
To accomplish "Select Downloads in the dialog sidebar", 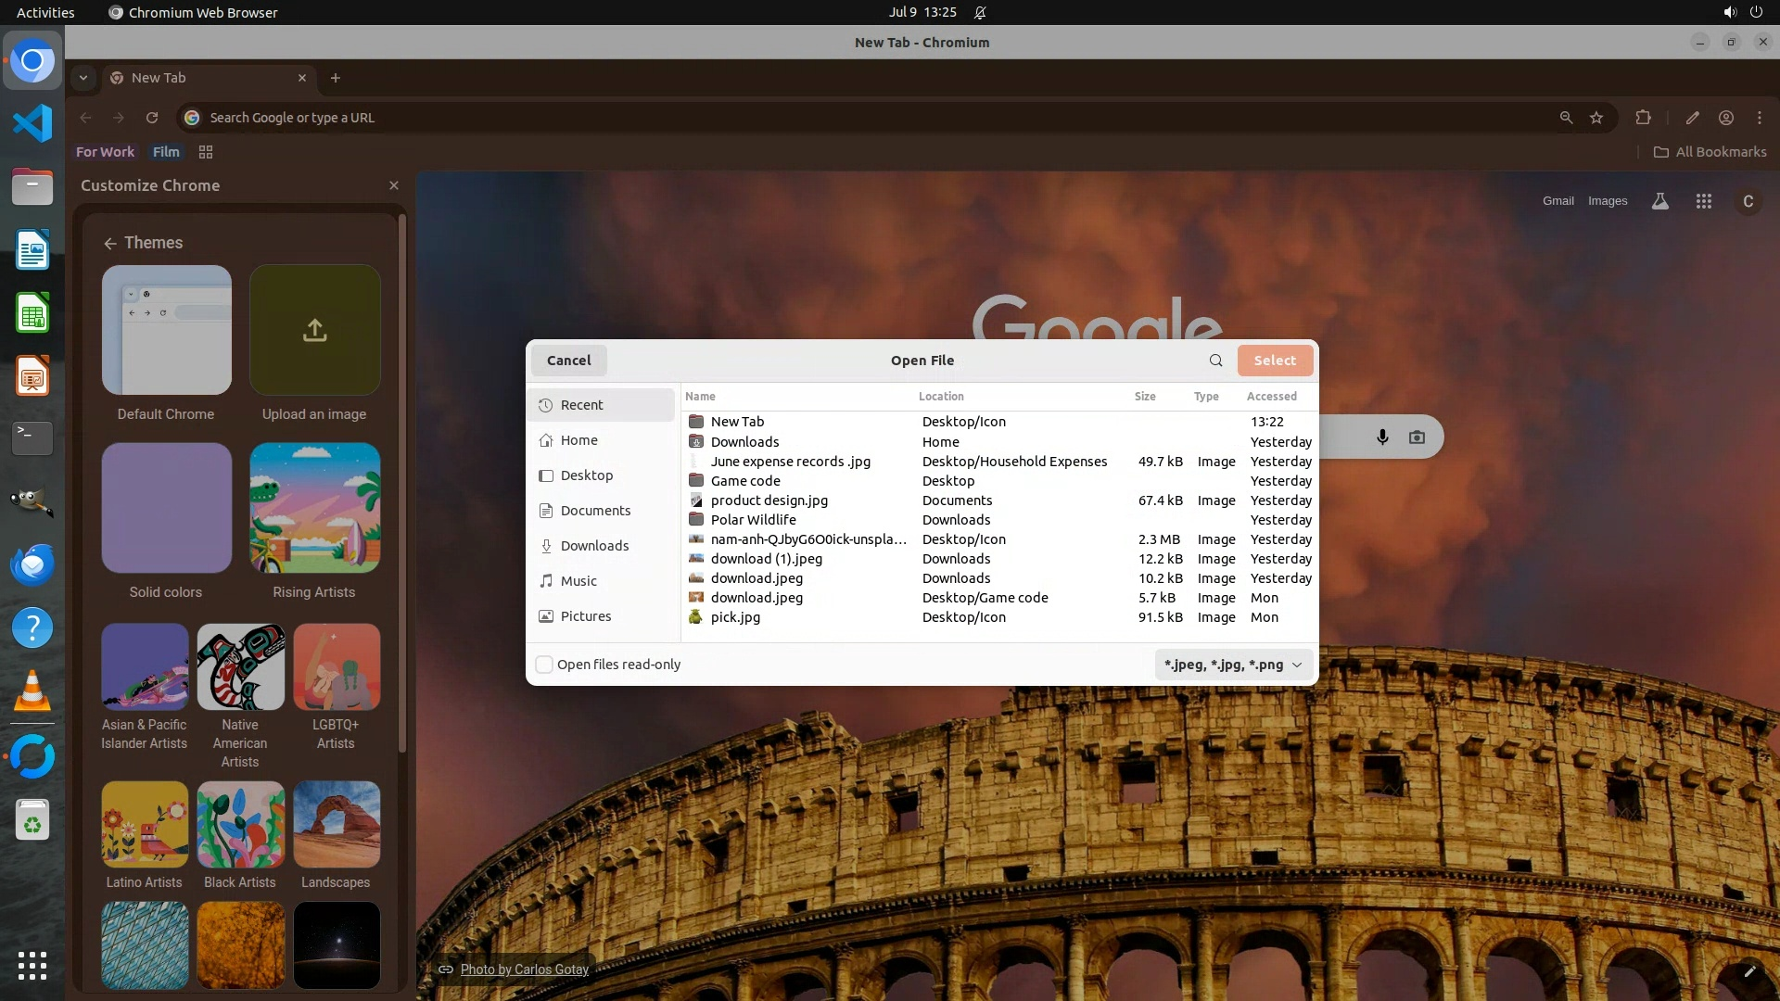I will [594, 546].
